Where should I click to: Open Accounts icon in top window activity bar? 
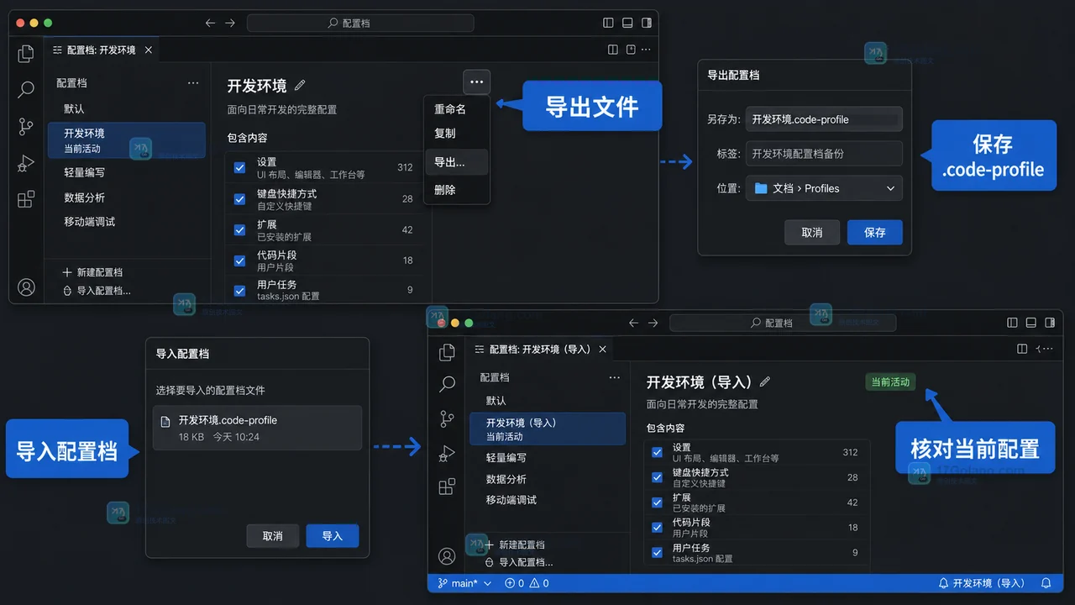(26, 287)
